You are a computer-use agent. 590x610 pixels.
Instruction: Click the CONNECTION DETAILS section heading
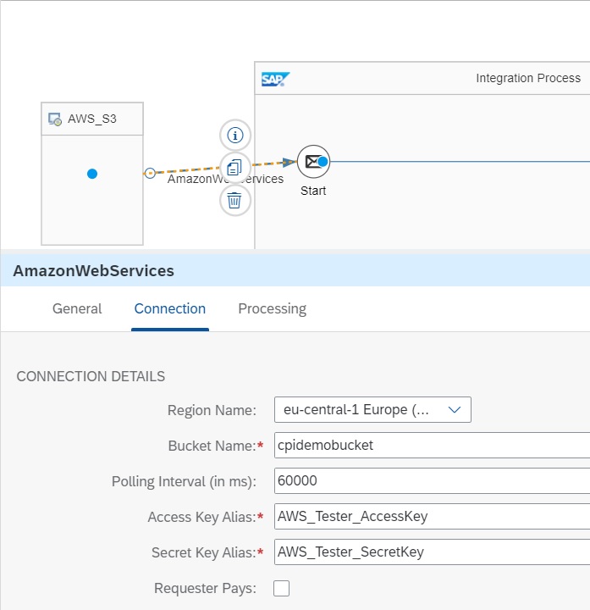coord(91,376)
